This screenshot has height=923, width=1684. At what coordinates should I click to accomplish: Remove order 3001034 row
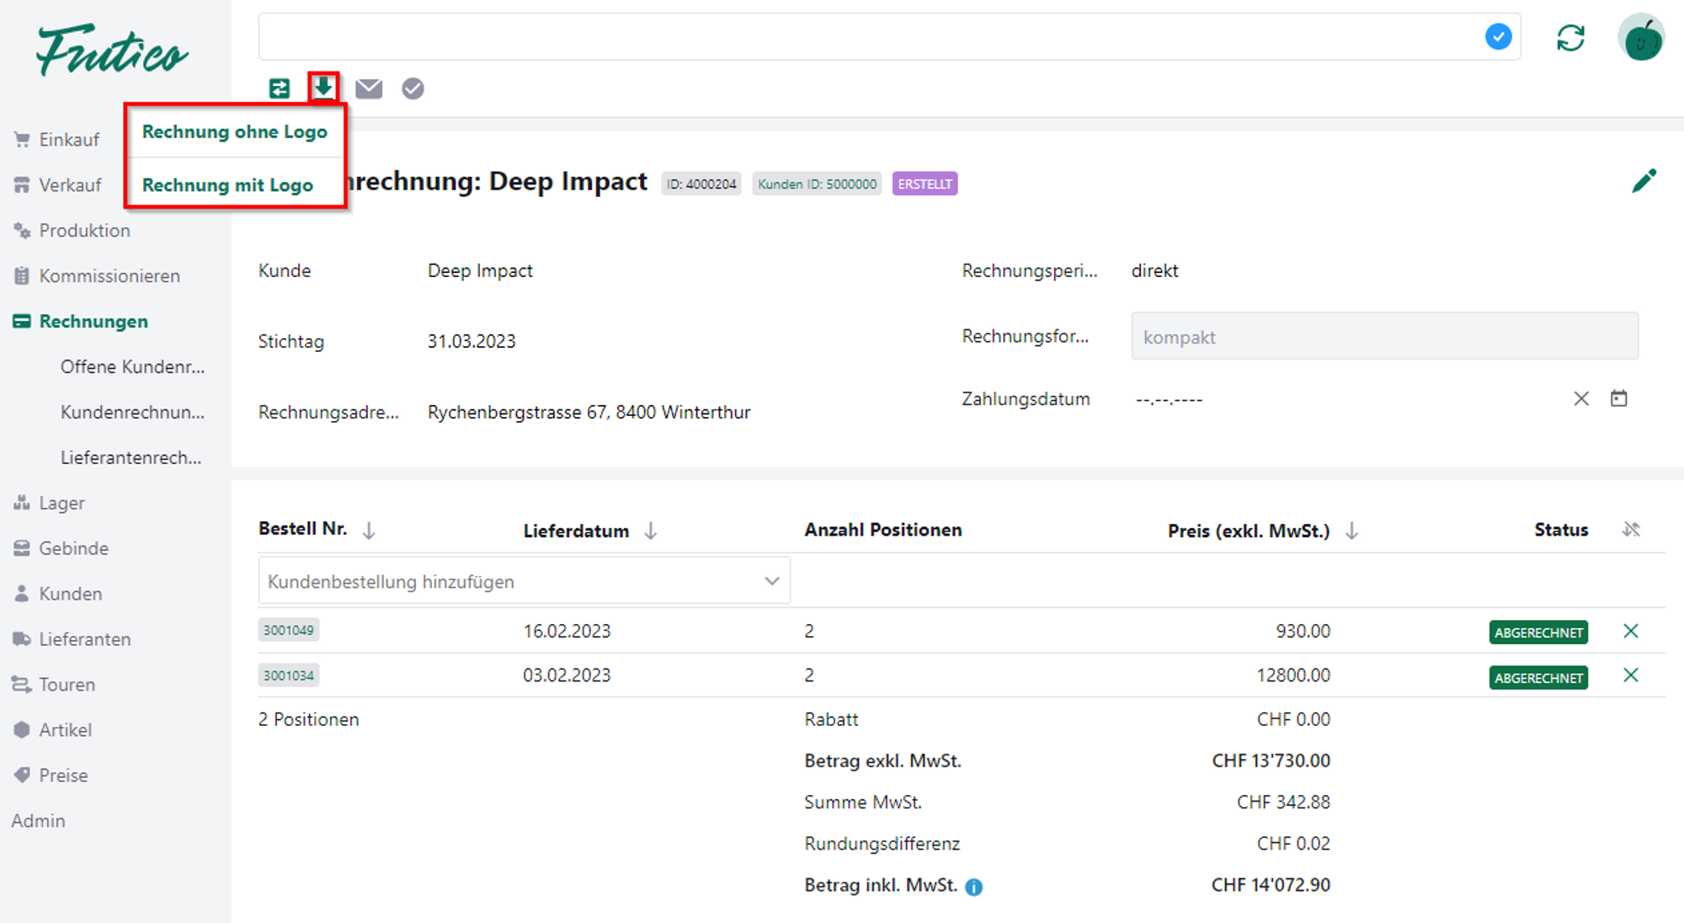click(x=1630, y=675)
